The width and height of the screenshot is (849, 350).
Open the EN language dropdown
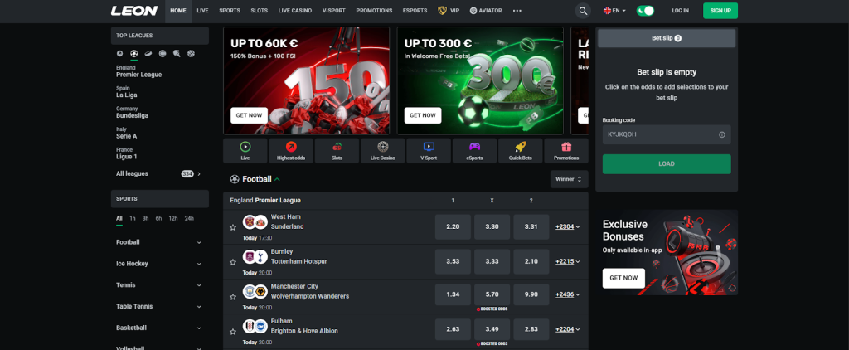coord(614,11)
